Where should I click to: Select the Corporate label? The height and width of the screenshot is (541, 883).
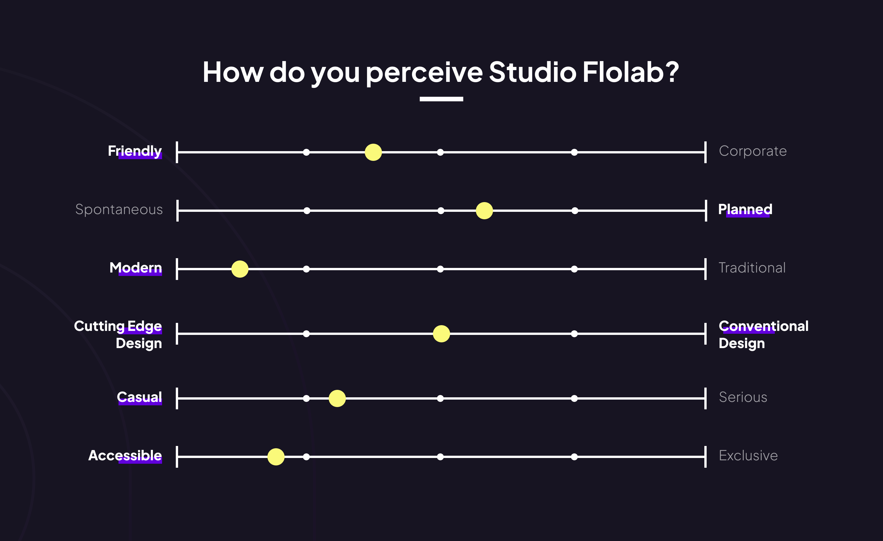(752, 151)
